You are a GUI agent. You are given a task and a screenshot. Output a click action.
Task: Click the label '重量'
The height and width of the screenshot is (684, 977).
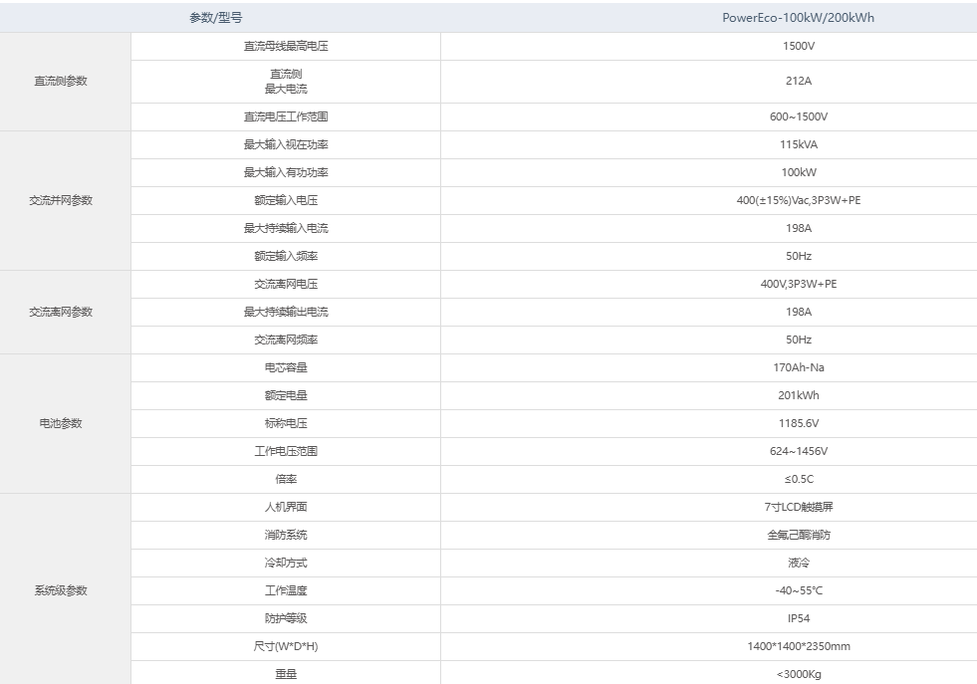[286, 675]
